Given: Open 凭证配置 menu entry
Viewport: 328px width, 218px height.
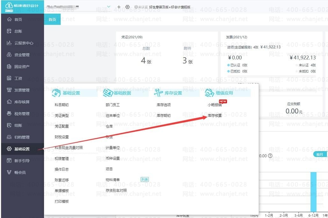Looking at the screenshot, I should pos(62,126).
